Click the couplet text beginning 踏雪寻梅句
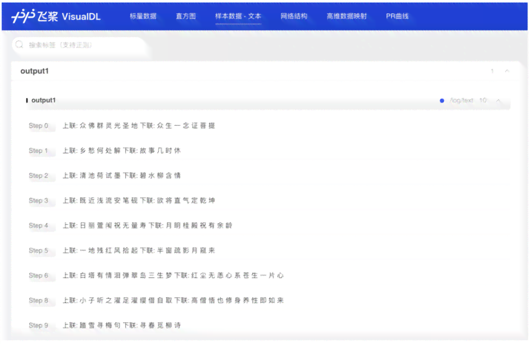This screenshot has width=530, height=344. (x=122, y=326)
